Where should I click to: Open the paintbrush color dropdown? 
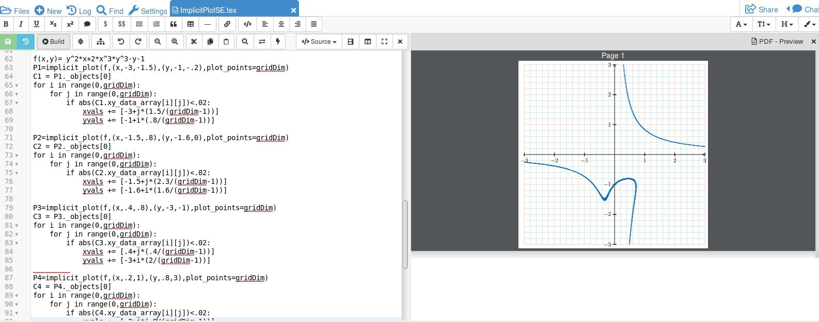tap(809, 24)
